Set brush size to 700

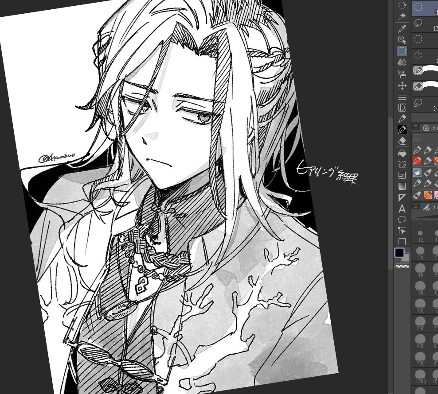(x=420, y=359)
